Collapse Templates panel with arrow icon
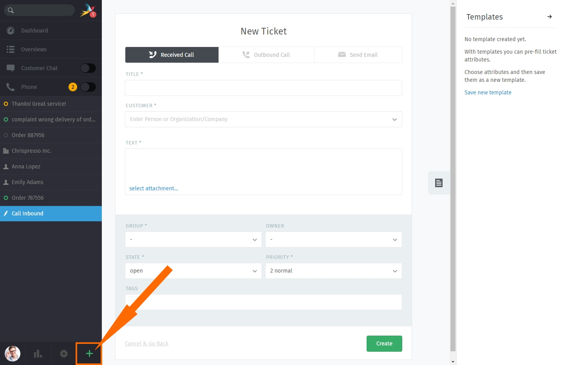 [550, 17]
